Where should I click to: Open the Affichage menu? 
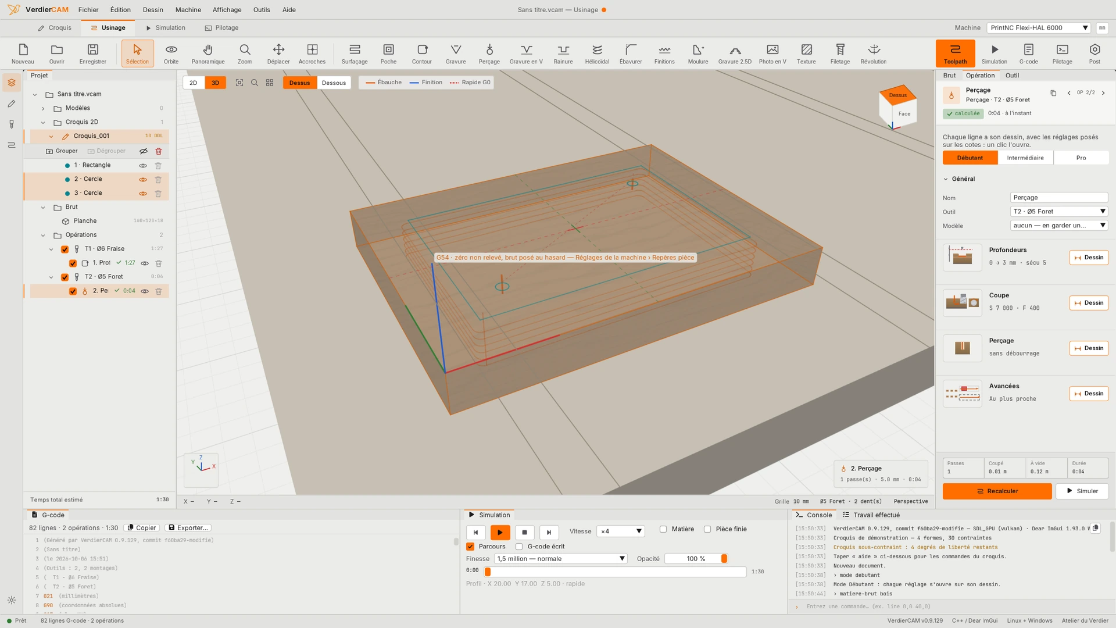click(227, 10)
